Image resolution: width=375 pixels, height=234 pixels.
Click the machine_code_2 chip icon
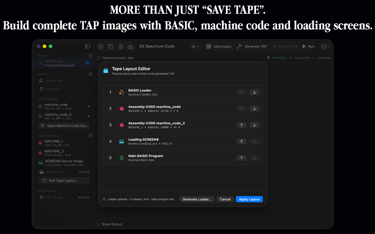pos(40,116)
